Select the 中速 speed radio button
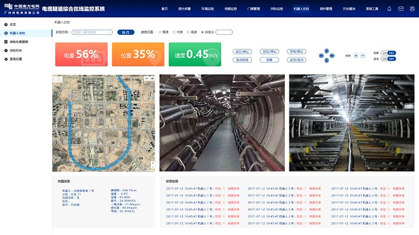 point(174,32)
